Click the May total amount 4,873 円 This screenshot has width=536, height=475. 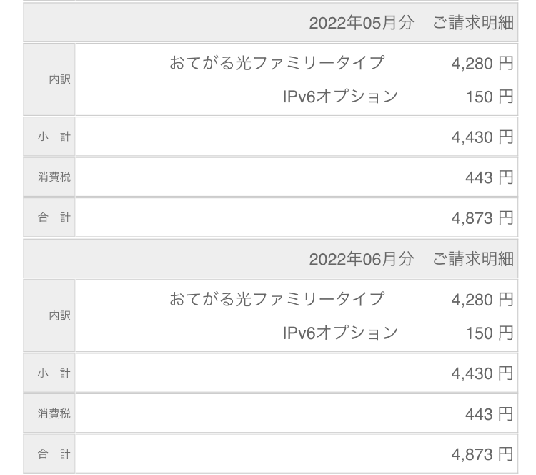482,218
